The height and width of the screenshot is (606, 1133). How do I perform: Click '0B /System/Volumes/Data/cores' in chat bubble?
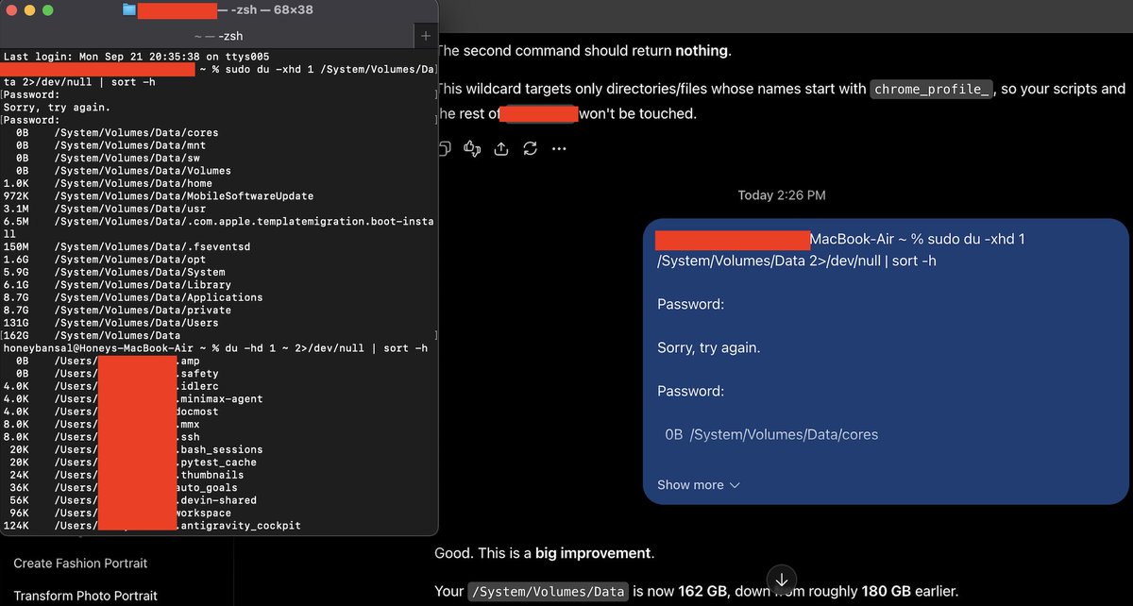[771, 435]
